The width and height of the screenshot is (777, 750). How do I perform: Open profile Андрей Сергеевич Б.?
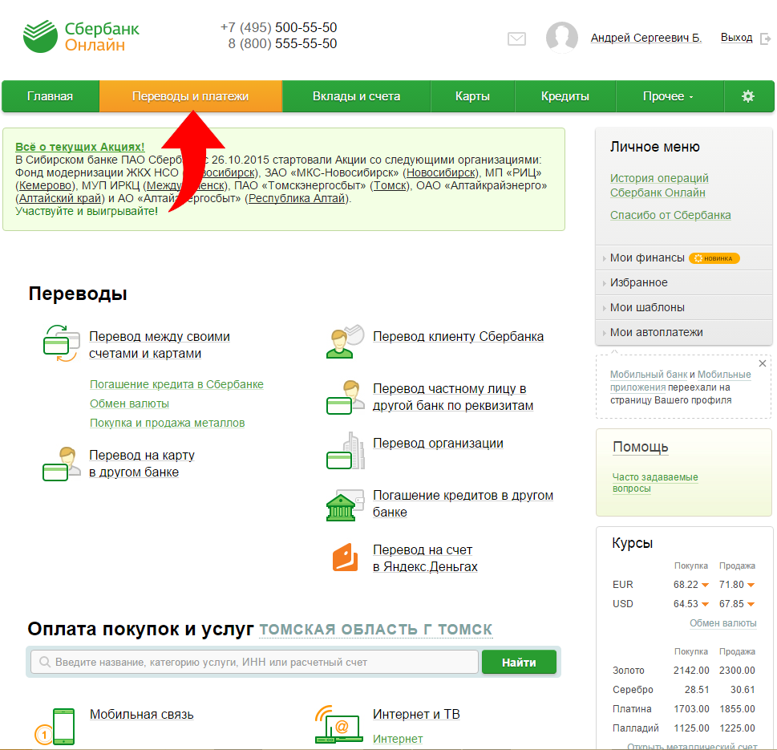(x=646, y=38)
